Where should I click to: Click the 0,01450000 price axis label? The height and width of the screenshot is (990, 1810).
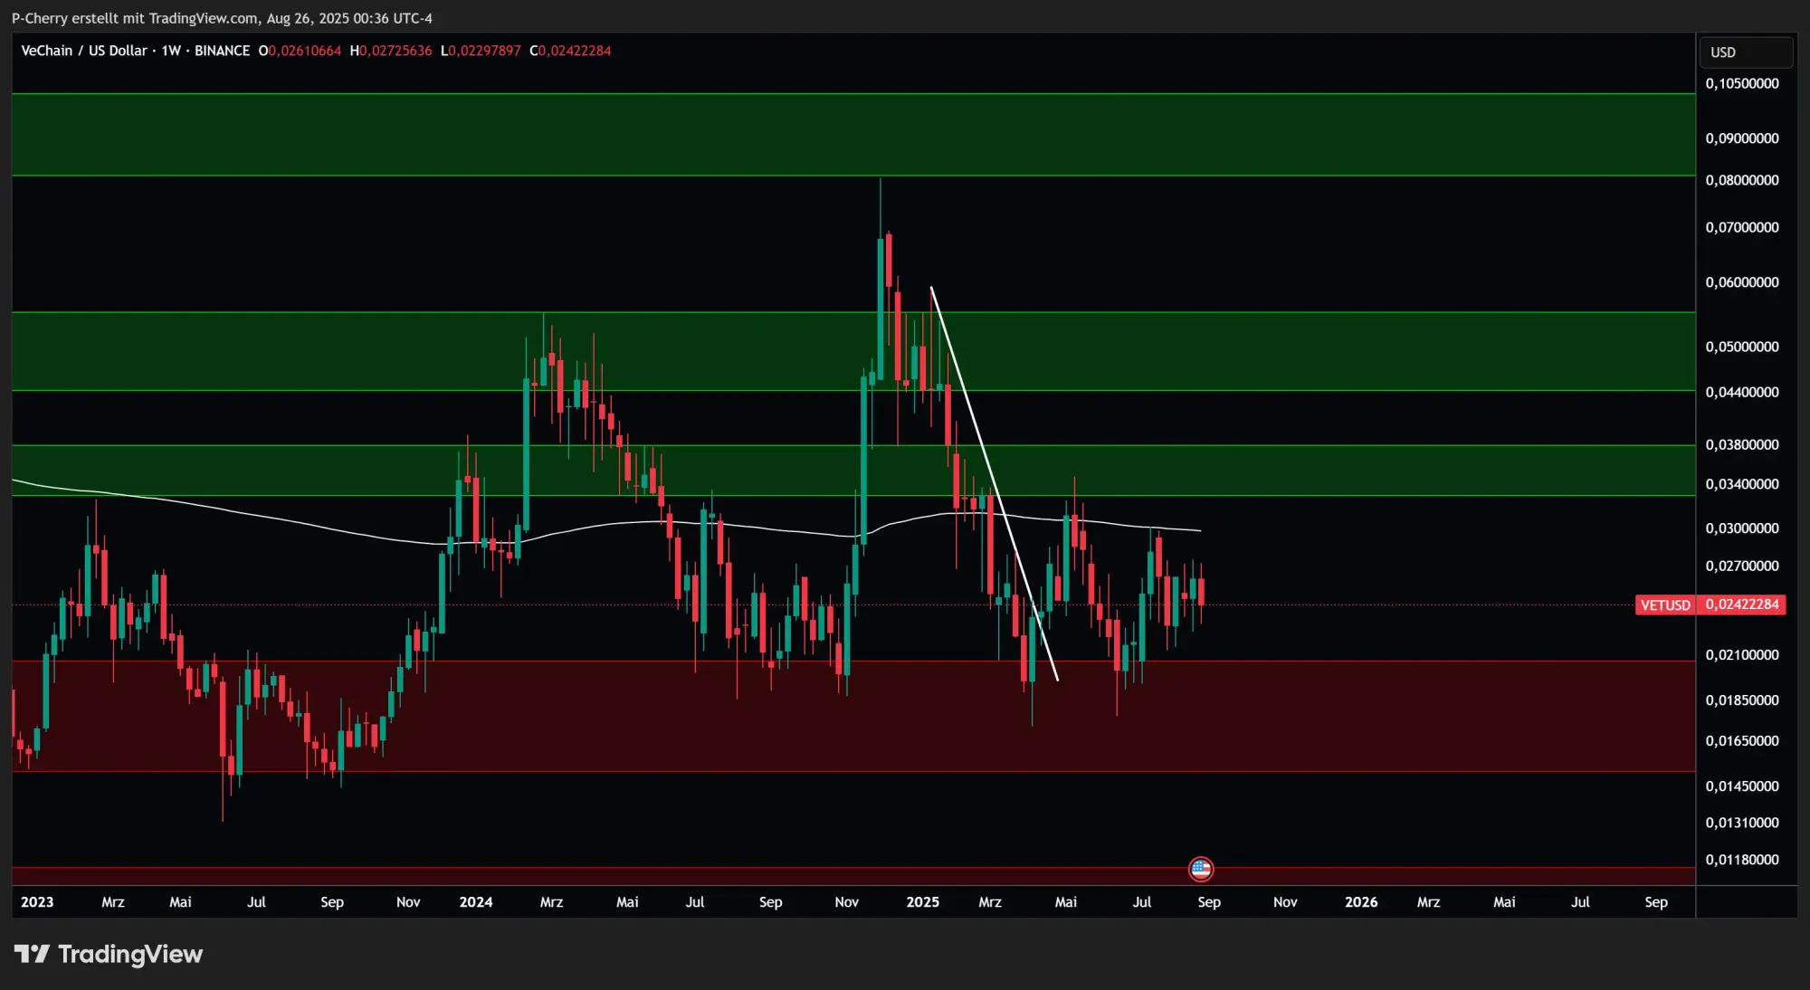tap(1742, 786)
